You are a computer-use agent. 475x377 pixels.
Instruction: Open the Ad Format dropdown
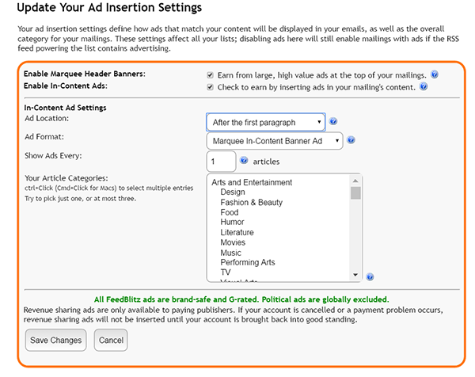(x=275, y=141)
